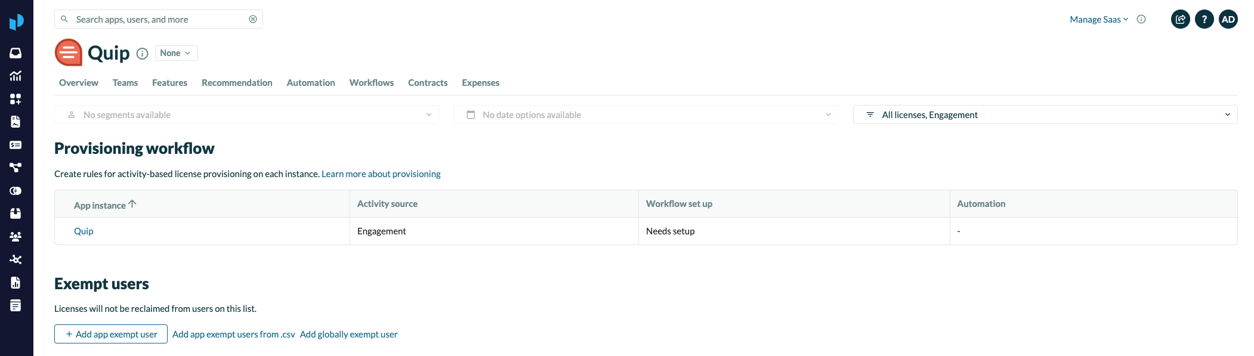Click Add app exempt users from .csv
This screenshot has width=1254, height=356.
coord(234,335)
